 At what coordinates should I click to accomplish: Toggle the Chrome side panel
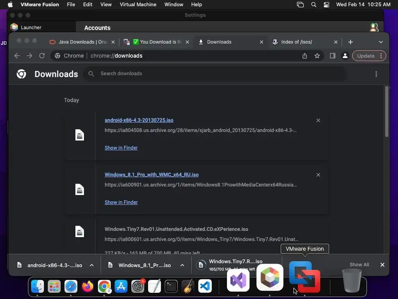point(333,56)
